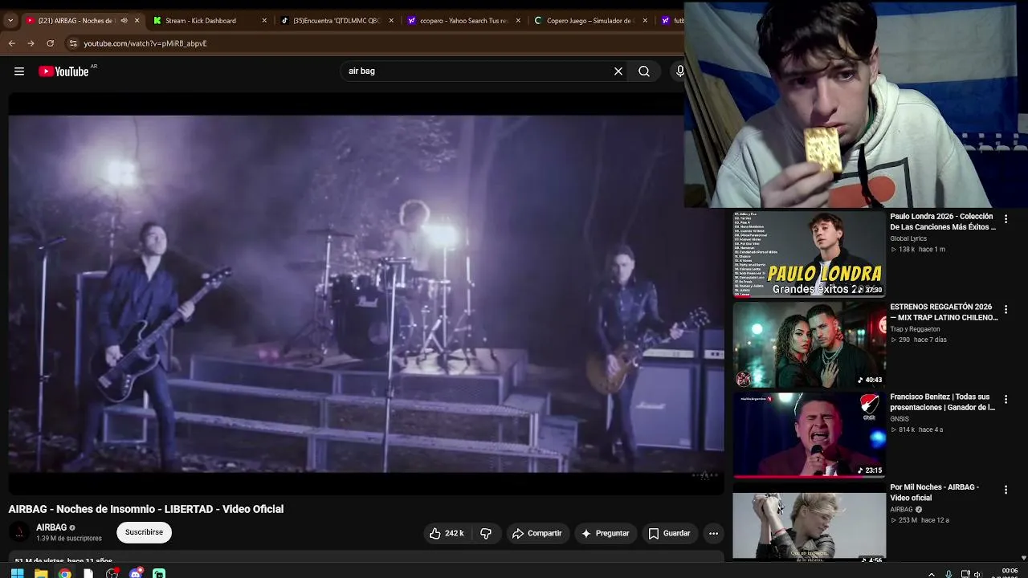Close the ccopero Yahoo Search tab

coord(518,21)
